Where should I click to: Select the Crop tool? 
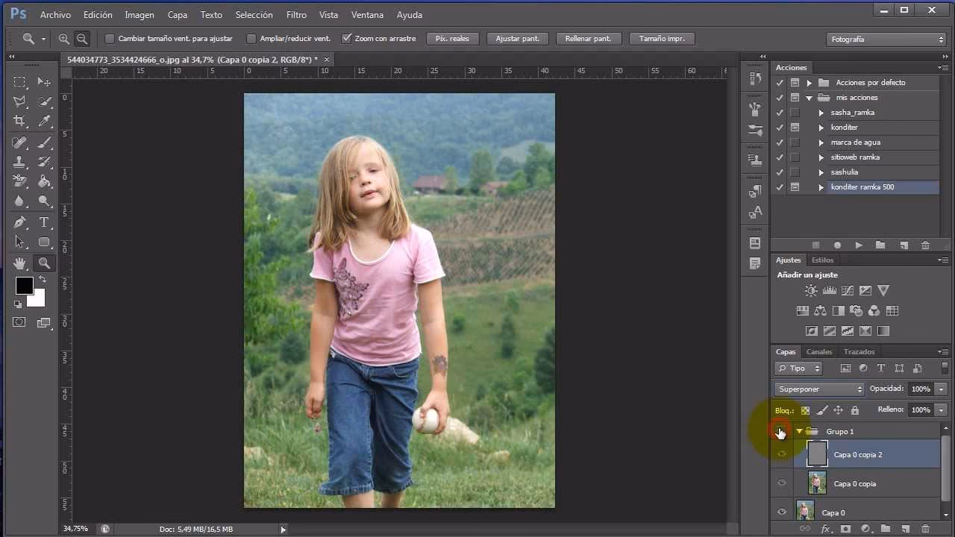pyautogui.click(x=21, y=121)
